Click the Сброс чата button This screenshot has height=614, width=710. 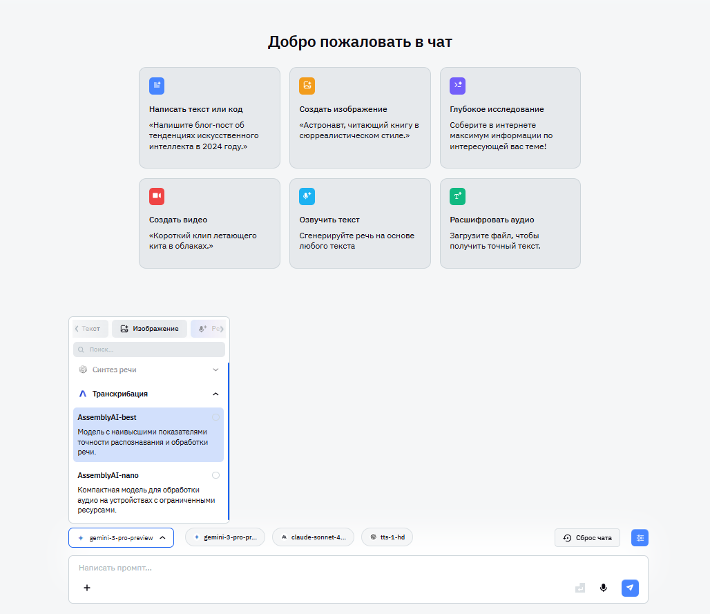click(587, 538)
